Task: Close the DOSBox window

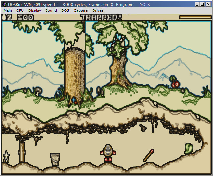Action: tap(208, 4)
